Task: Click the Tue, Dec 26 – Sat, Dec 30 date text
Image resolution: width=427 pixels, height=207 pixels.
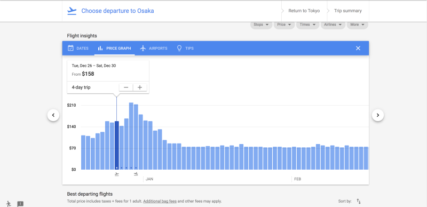Action: tap(94, 66)
